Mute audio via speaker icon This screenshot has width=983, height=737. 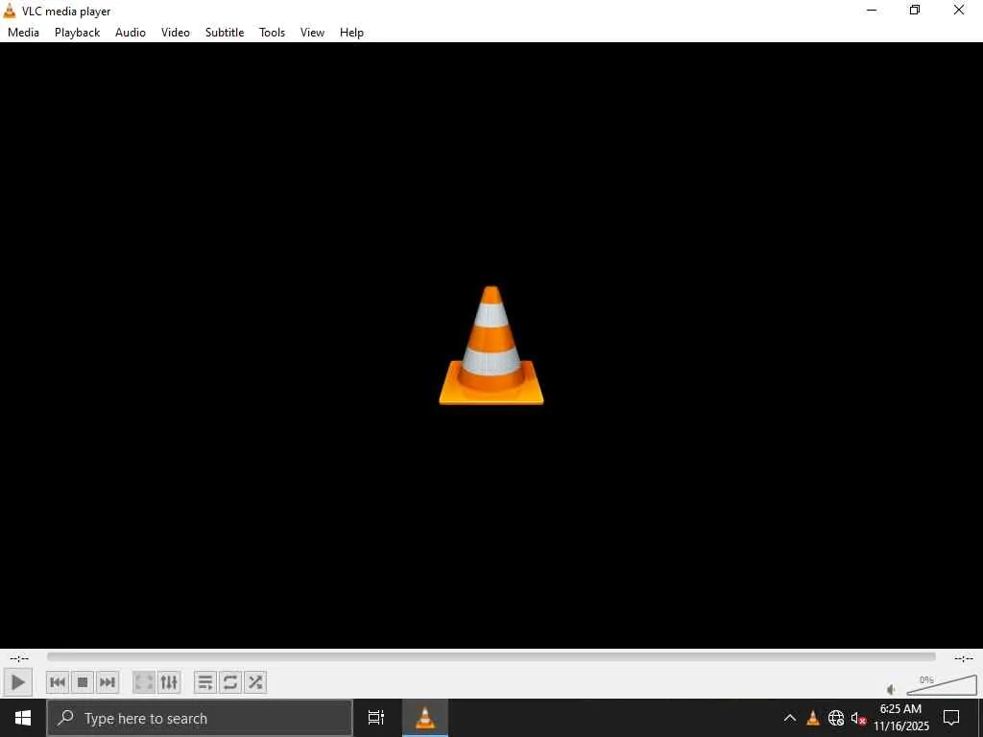click(891, 689)
